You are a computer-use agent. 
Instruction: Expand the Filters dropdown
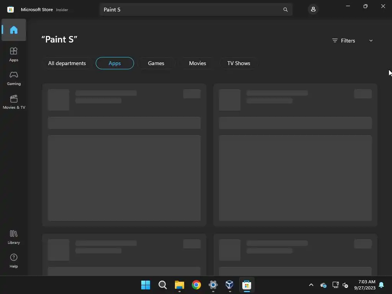(352, 41)
